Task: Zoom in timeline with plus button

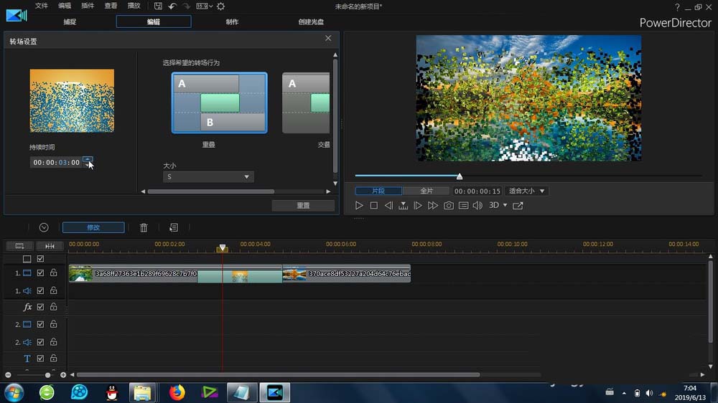Action: coord(63,375)
